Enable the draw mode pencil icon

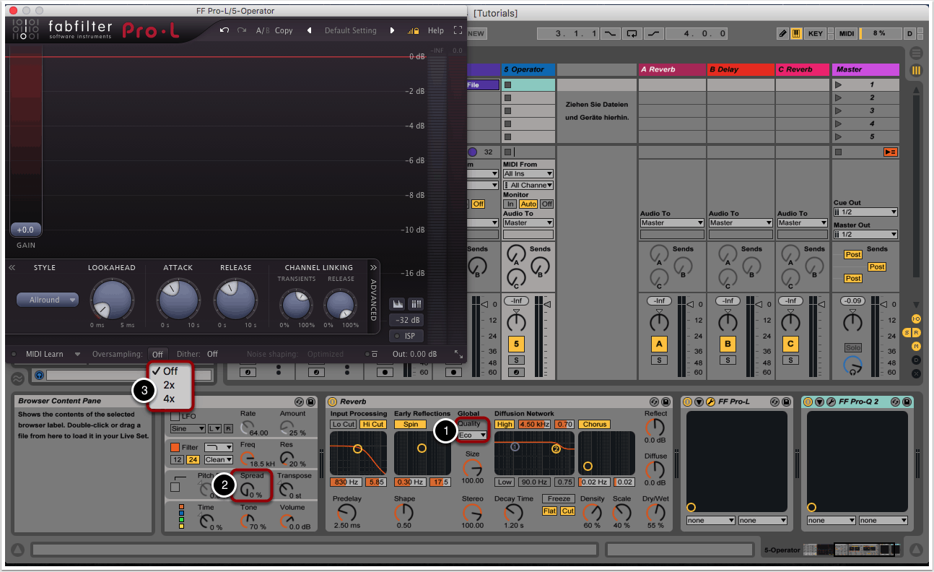783,33
